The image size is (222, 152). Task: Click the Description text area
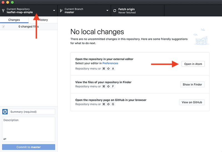[x=29, y=129]
